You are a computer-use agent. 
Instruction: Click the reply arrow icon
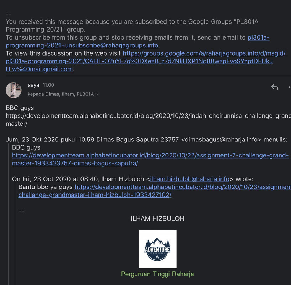tap(275, 87)
